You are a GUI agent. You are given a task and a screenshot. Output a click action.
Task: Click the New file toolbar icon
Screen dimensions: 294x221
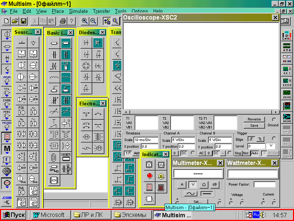(6, 21)
